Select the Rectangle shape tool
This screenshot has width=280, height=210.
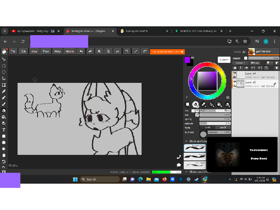[3, 136]
